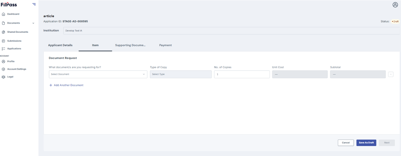This screenshot has height=156, width=401.
Task: Click the Applications list icon
Action: pyautogui.click(x=3, y=49)
